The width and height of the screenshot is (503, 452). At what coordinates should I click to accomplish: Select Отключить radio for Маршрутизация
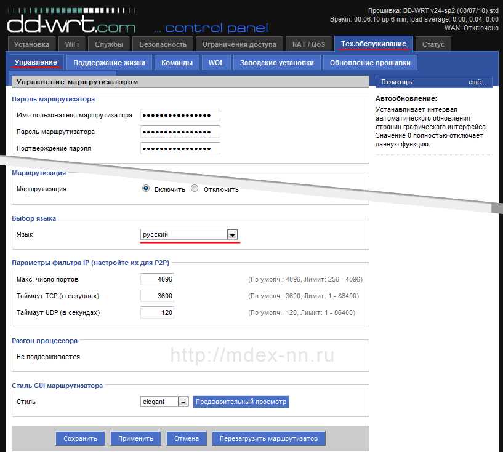pyautogui.click(x=195, y=188)
